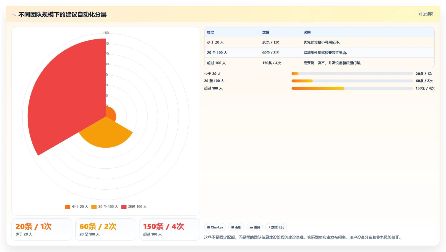446x252 pixels.
Task: Click the page title 不同团队规模下的建议自动化分层
Action: click(62, 14)
